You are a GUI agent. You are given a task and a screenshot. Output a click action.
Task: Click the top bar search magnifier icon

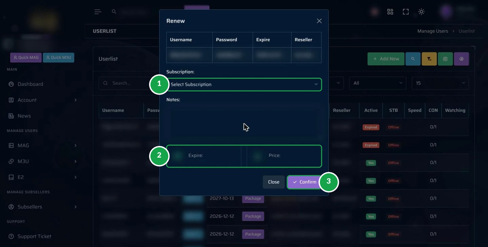pyautogui.click(x=114, y=12)
